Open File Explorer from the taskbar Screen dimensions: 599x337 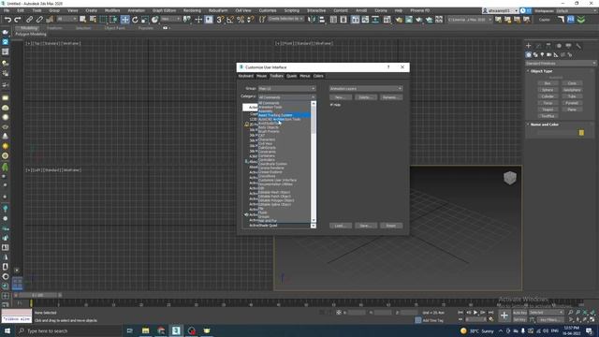point(146,330)
